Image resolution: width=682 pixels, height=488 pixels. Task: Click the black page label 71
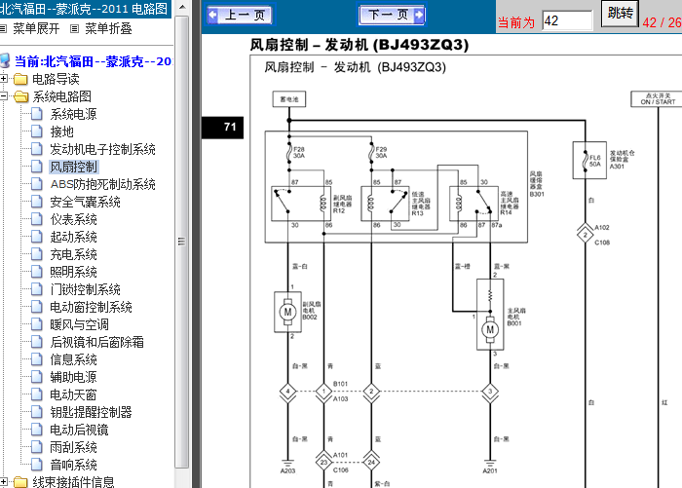pos(222,128)
